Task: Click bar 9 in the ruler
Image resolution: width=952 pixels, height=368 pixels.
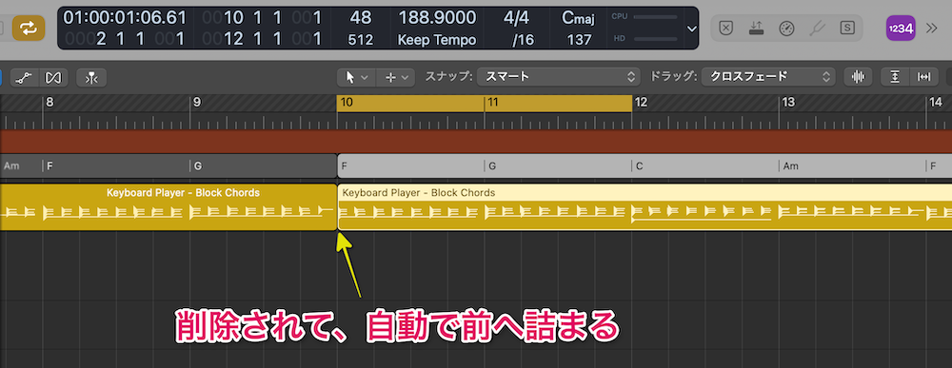Action: click(x=197, y=103)
